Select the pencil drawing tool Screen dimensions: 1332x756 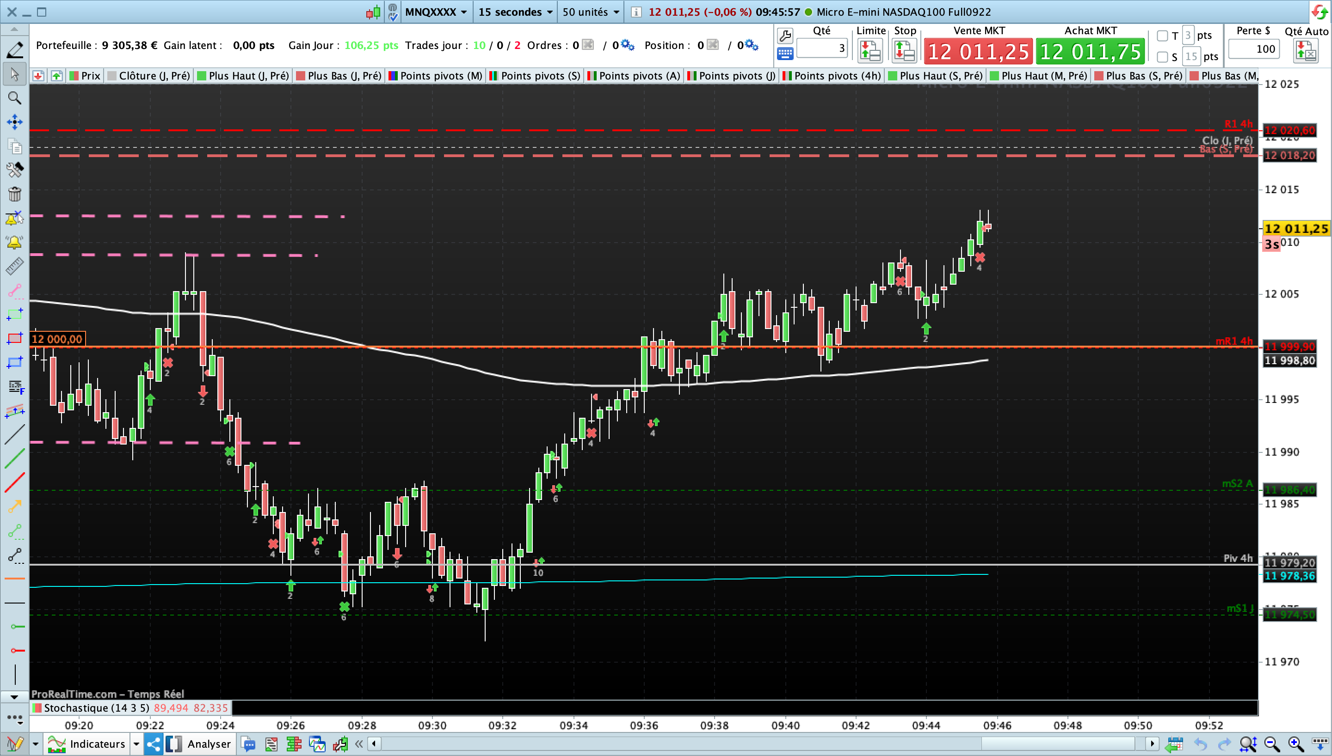pyautogui.click(x=14, y=50)
